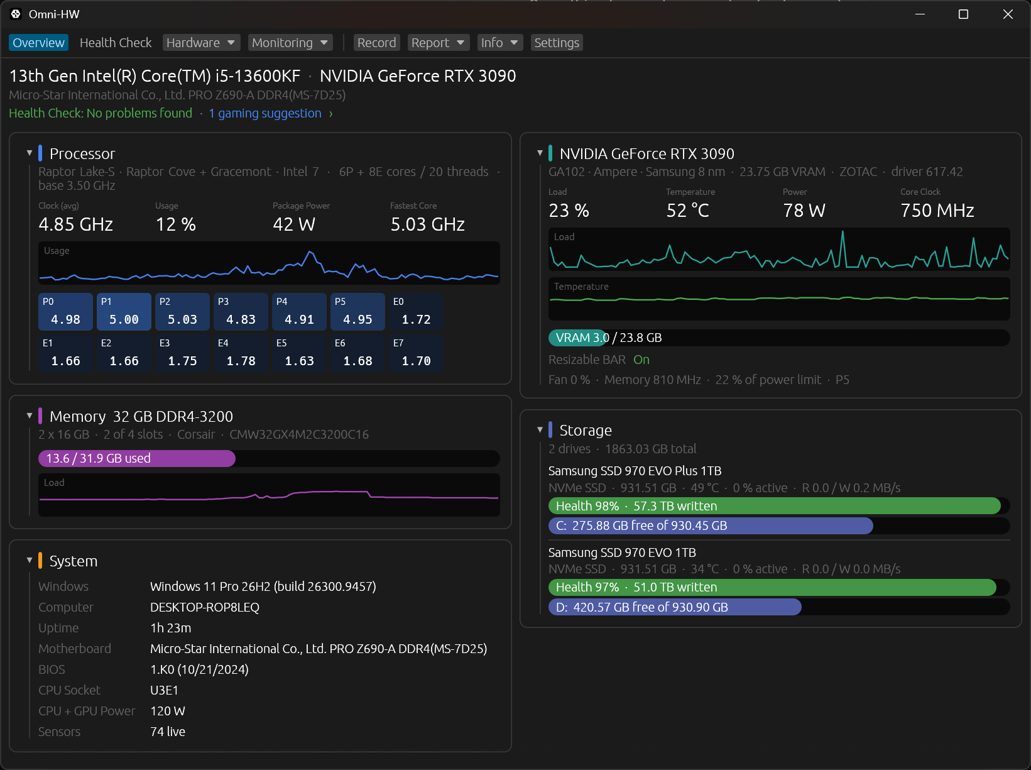
Task: Collapse the System section
Action: (30, 560)
